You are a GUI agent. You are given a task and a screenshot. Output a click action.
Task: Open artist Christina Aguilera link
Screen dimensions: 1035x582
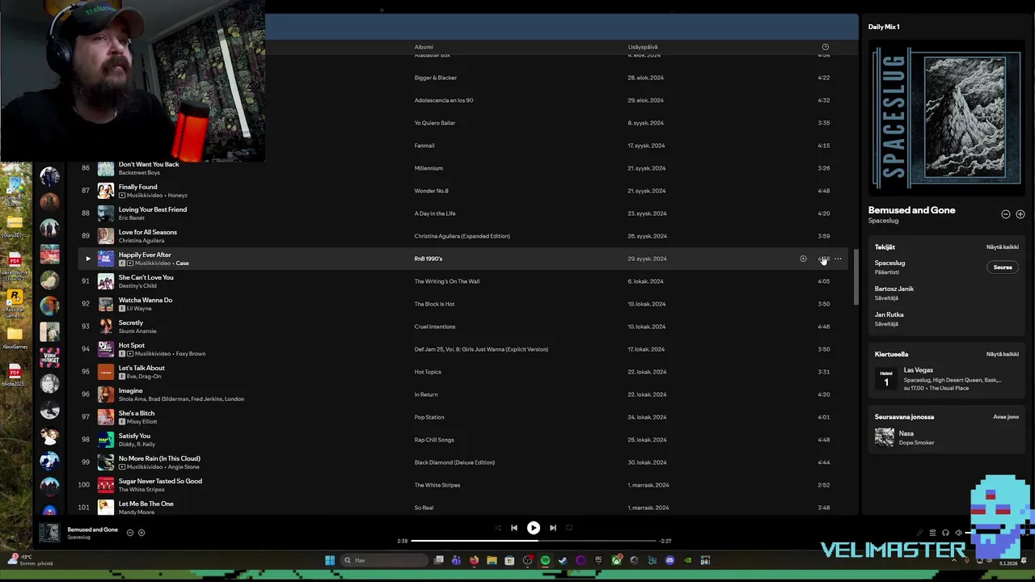click(142, 241)
